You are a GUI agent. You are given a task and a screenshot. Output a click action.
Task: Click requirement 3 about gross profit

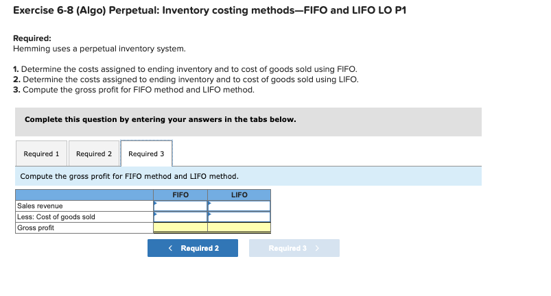pyautogui.click(x=134, y=90)
